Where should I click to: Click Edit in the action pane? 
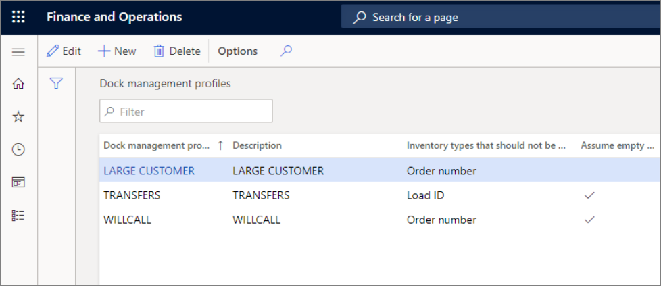tap(64, 51)
